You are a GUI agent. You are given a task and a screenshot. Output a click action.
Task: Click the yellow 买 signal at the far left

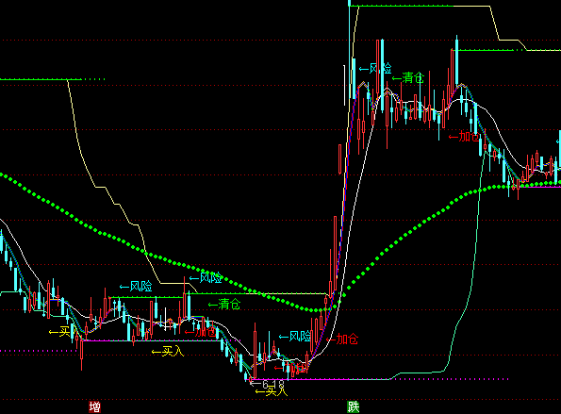pos(59,332)
